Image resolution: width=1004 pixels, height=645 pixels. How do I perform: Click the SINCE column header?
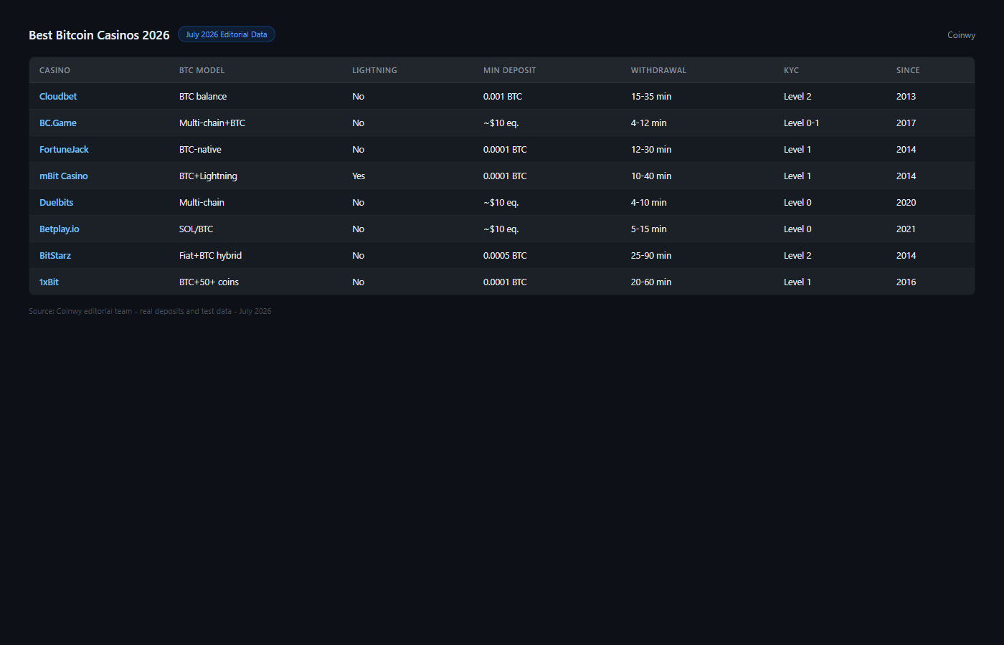[908, 70]
